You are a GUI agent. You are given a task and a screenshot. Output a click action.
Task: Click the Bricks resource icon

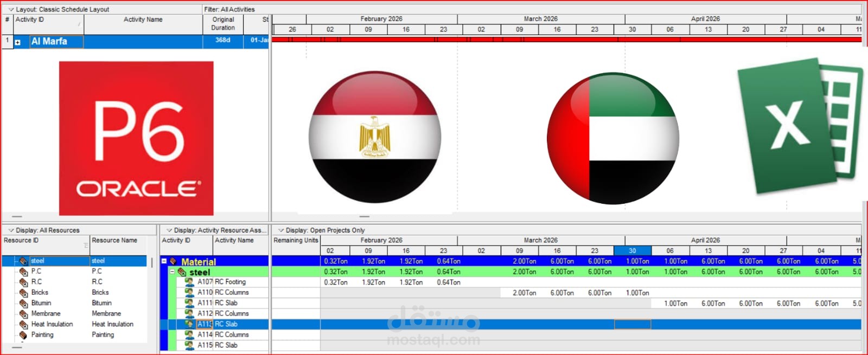pos(23,293)
